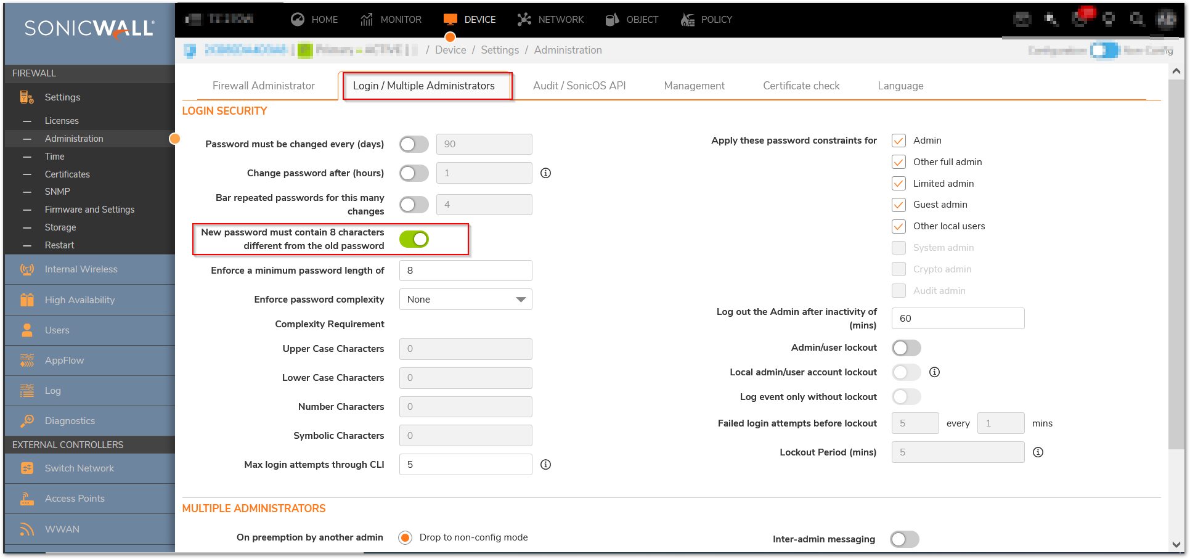Open the Log section icon
The image size is (1190, 559).
coord(26,391)
